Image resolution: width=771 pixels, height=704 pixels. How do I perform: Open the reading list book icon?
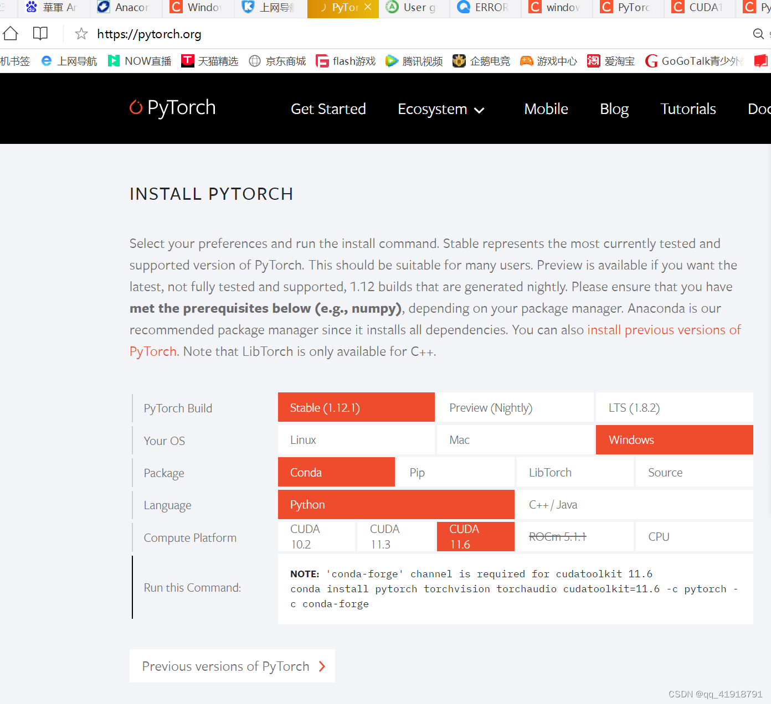(40, 34)
